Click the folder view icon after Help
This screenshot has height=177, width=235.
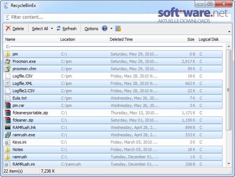(x=118, y=28)
